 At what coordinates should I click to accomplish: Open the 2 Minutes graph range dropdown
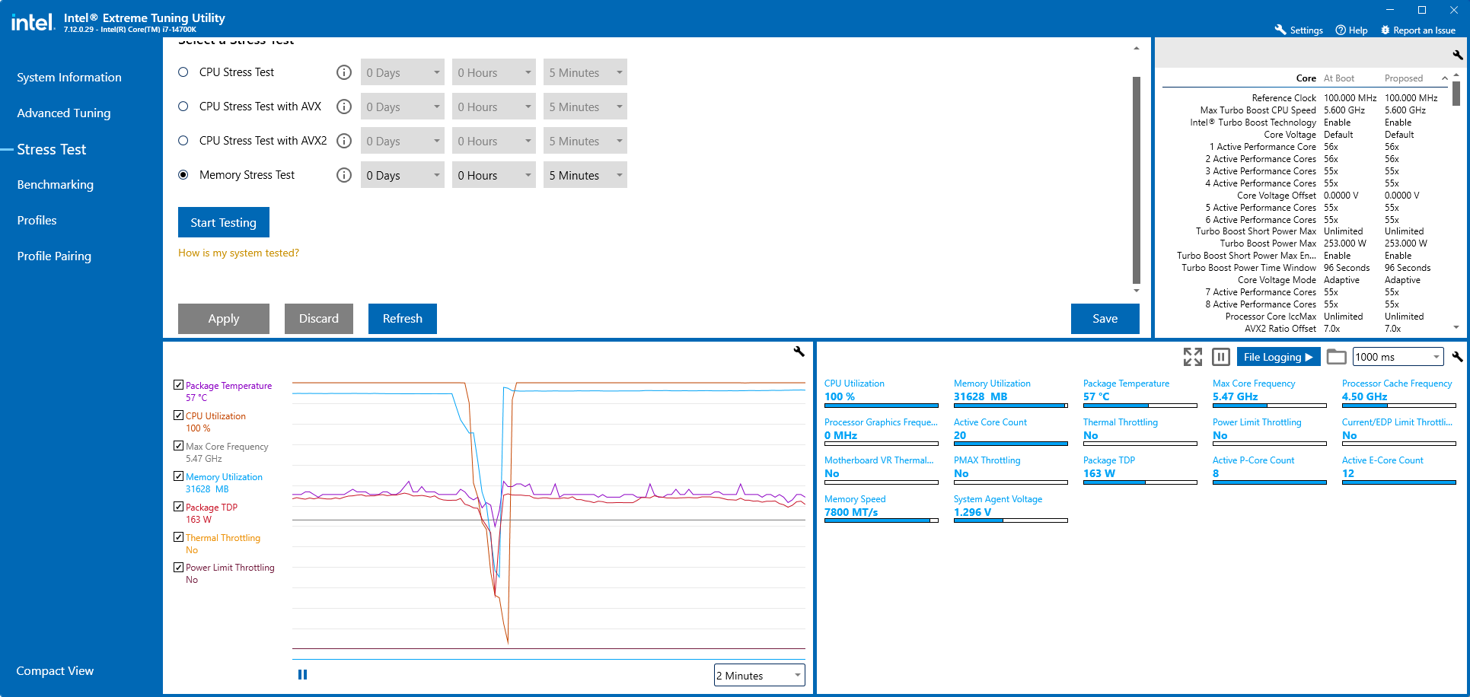pyautogui.click(x=760, y=675)
